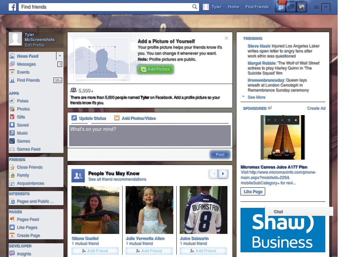Screen dimensions: 342x257
Task: Click the Photos app icon
Action: pyautogui.click(x=12, y=109)
